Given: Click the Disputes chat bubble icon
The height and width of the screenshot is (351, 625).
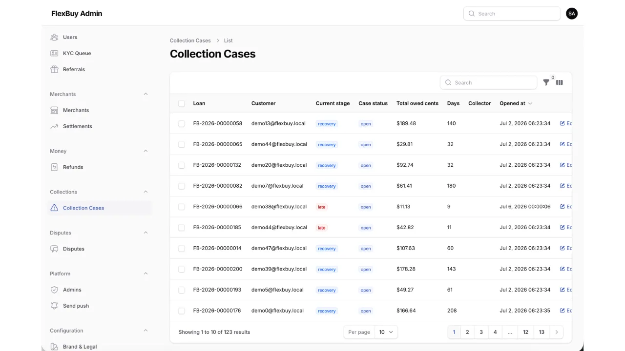Looking at the screenshot, I should [x=54, y=249].
